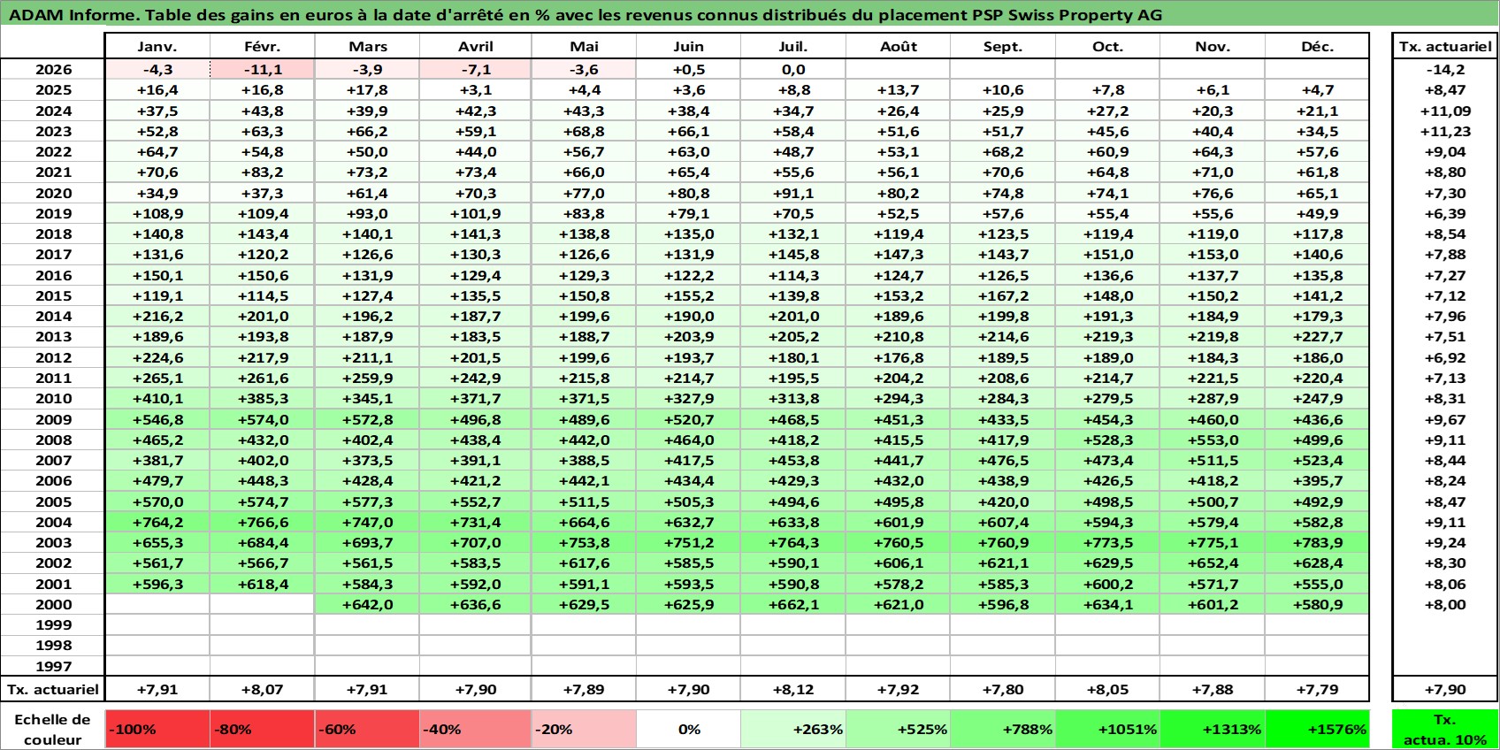Click the +68,8 cell for Mai 2023

pos(584,131)
